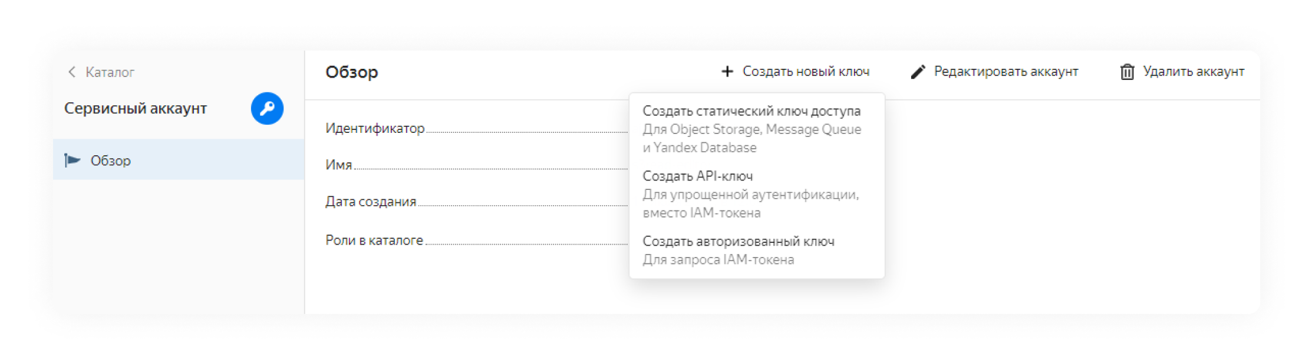Click the Идентификатор field label
This screenshot has width=1312, height=361.
[375, 128]
